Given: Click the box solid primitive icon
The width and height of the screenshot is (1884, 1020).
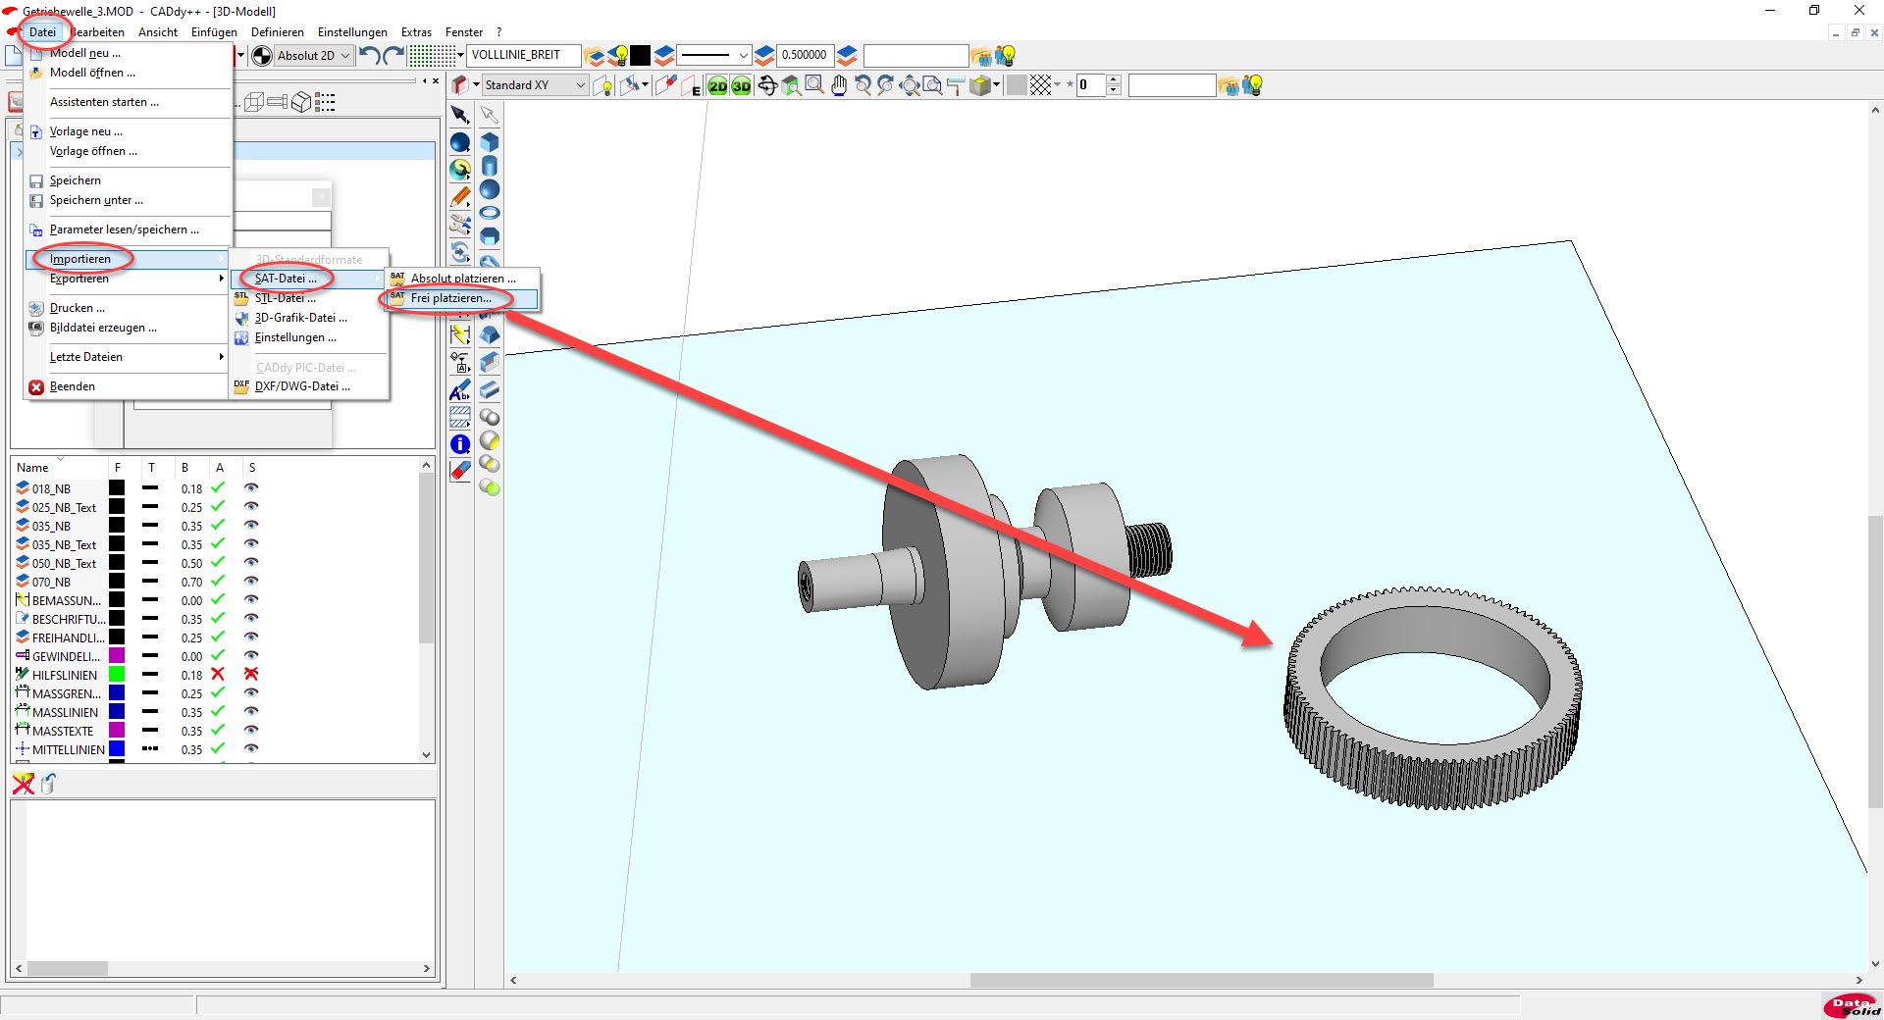Looking at the screenshot, I should 490,142.
